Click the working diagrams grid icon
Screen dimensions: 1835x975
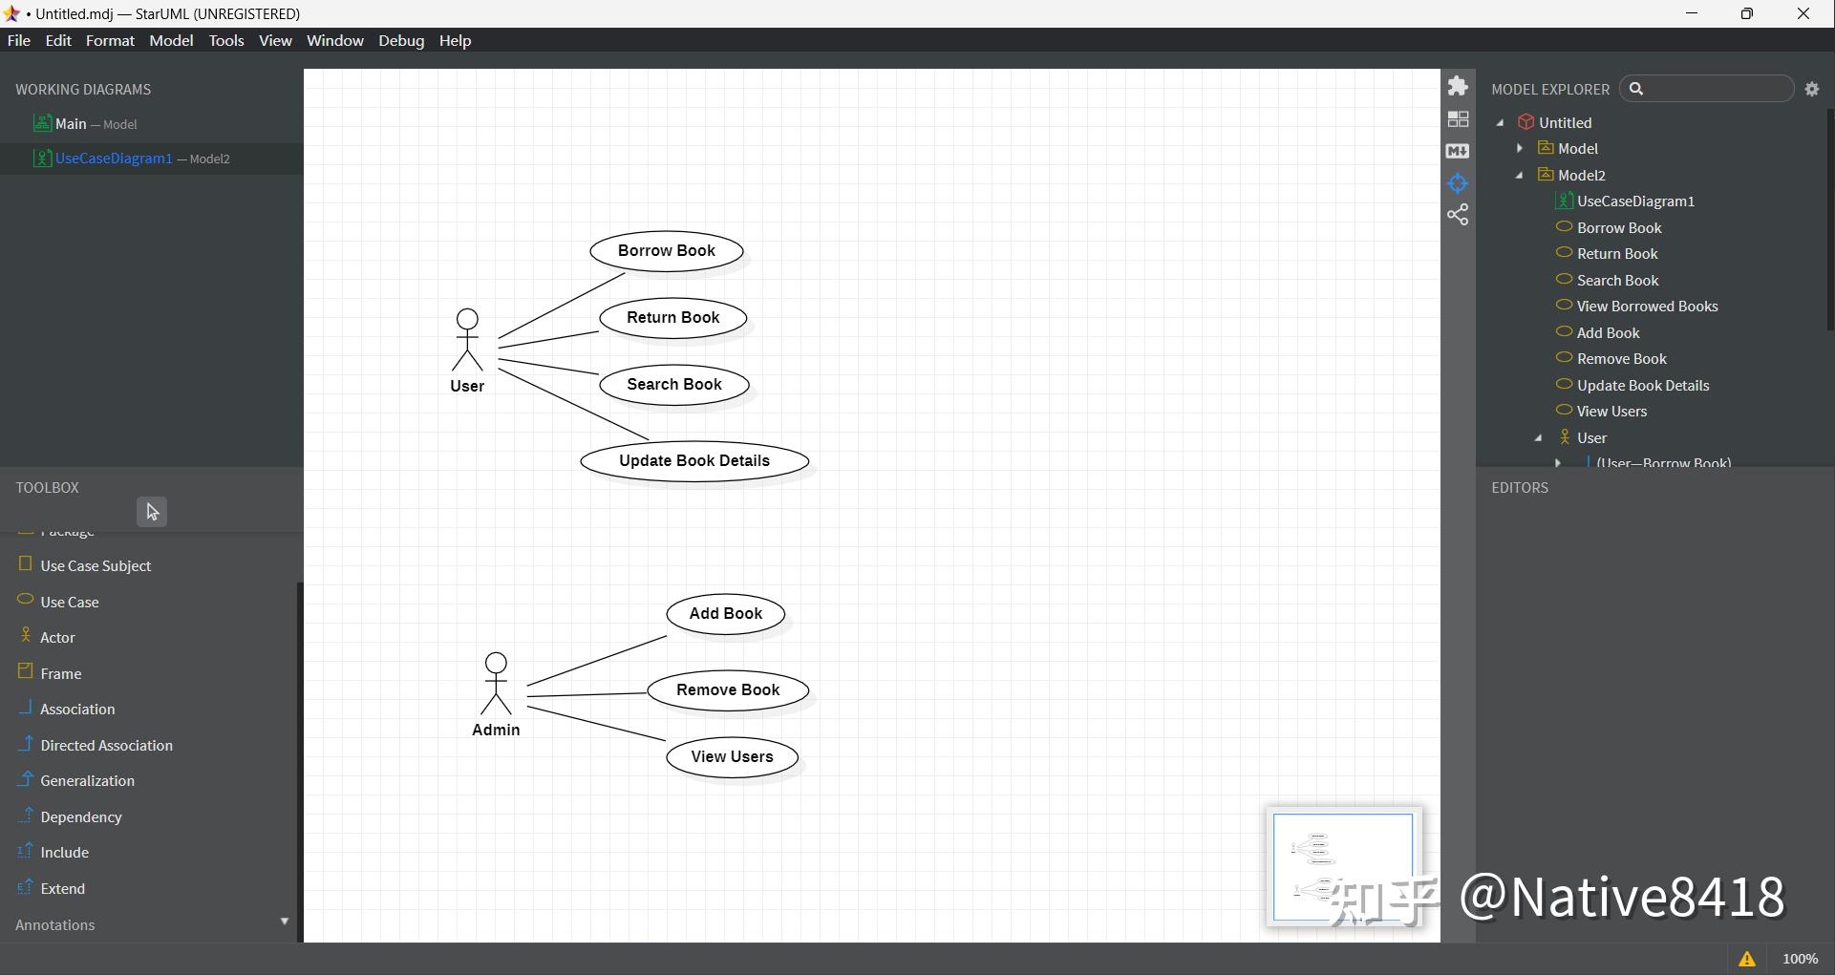click(1459, 118)
